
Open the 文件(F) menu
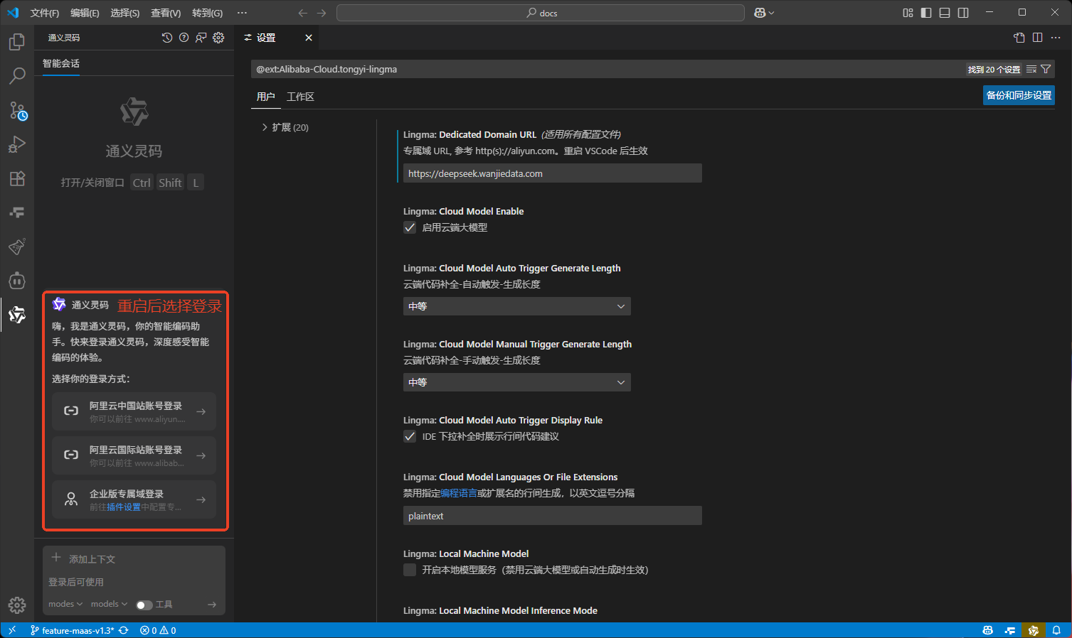[x=45, y=13]
